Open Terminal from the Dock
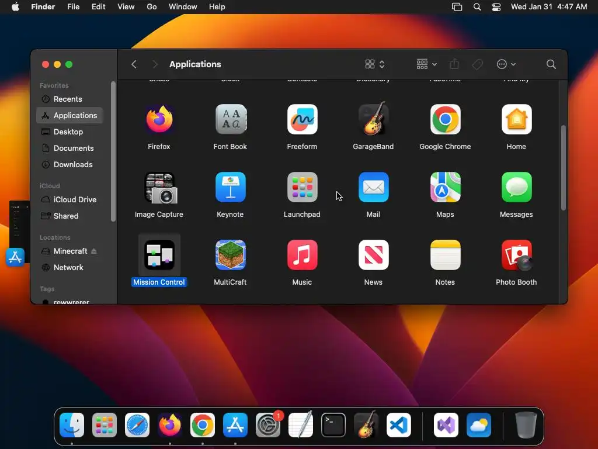 [x=333, y=425]
